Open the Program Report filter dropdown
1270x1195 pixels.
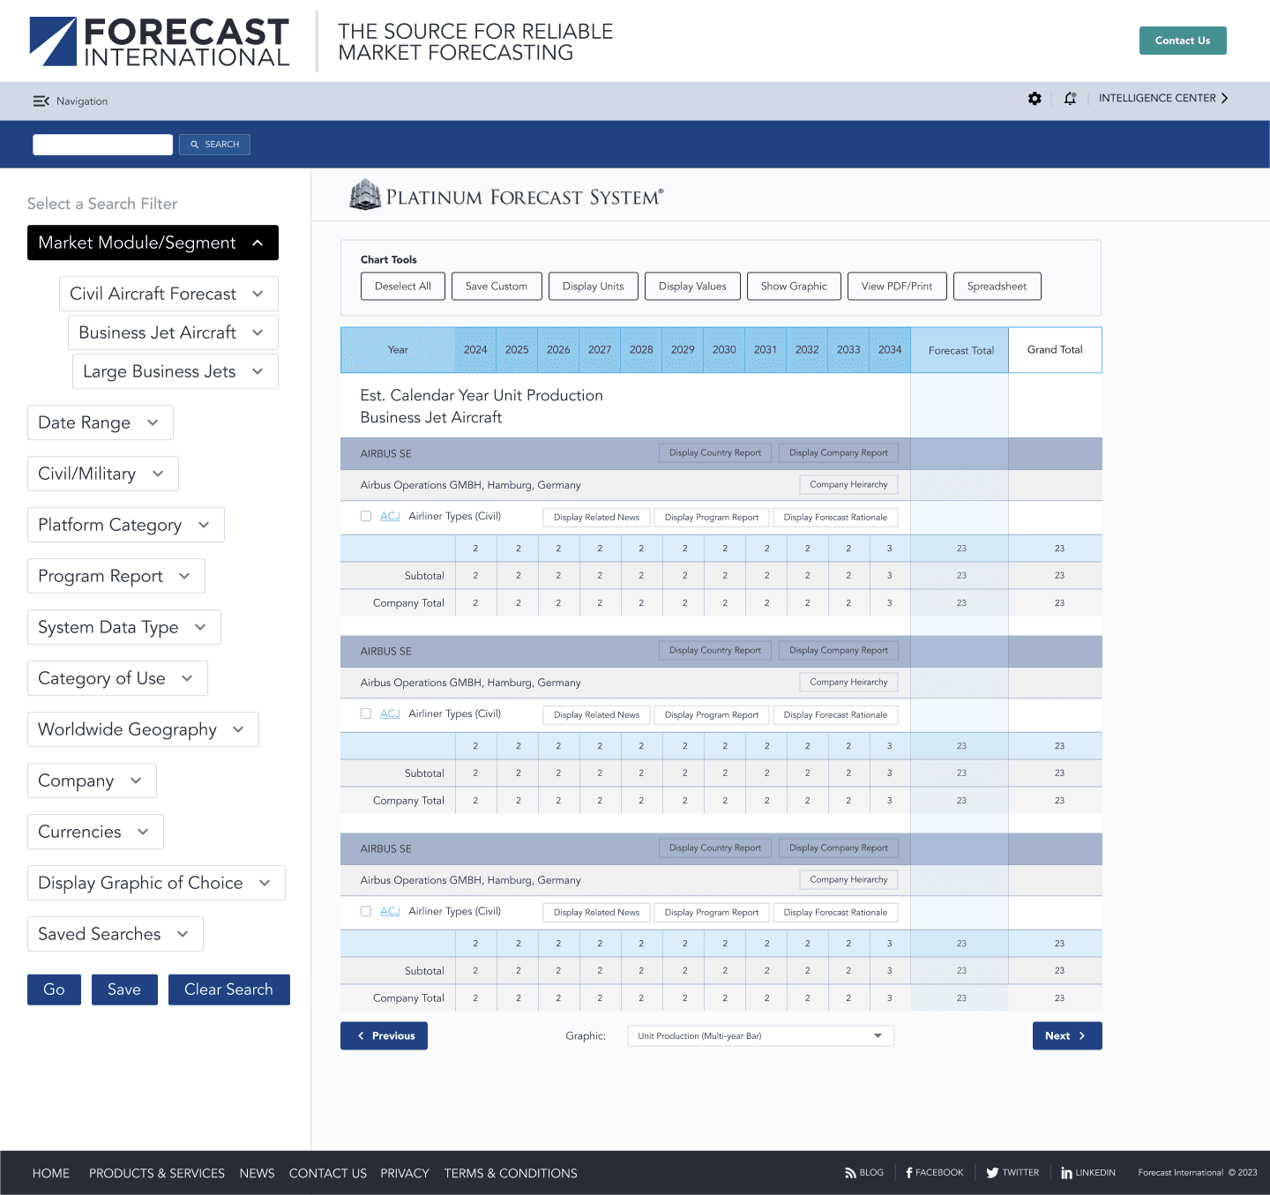point(116,576)
